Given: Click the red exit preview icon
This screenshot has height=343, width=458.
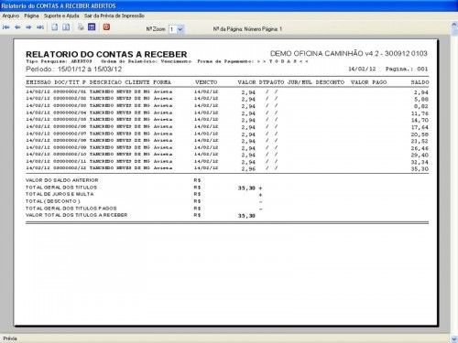Looking at the screenshot, I should tap(106, 27).
